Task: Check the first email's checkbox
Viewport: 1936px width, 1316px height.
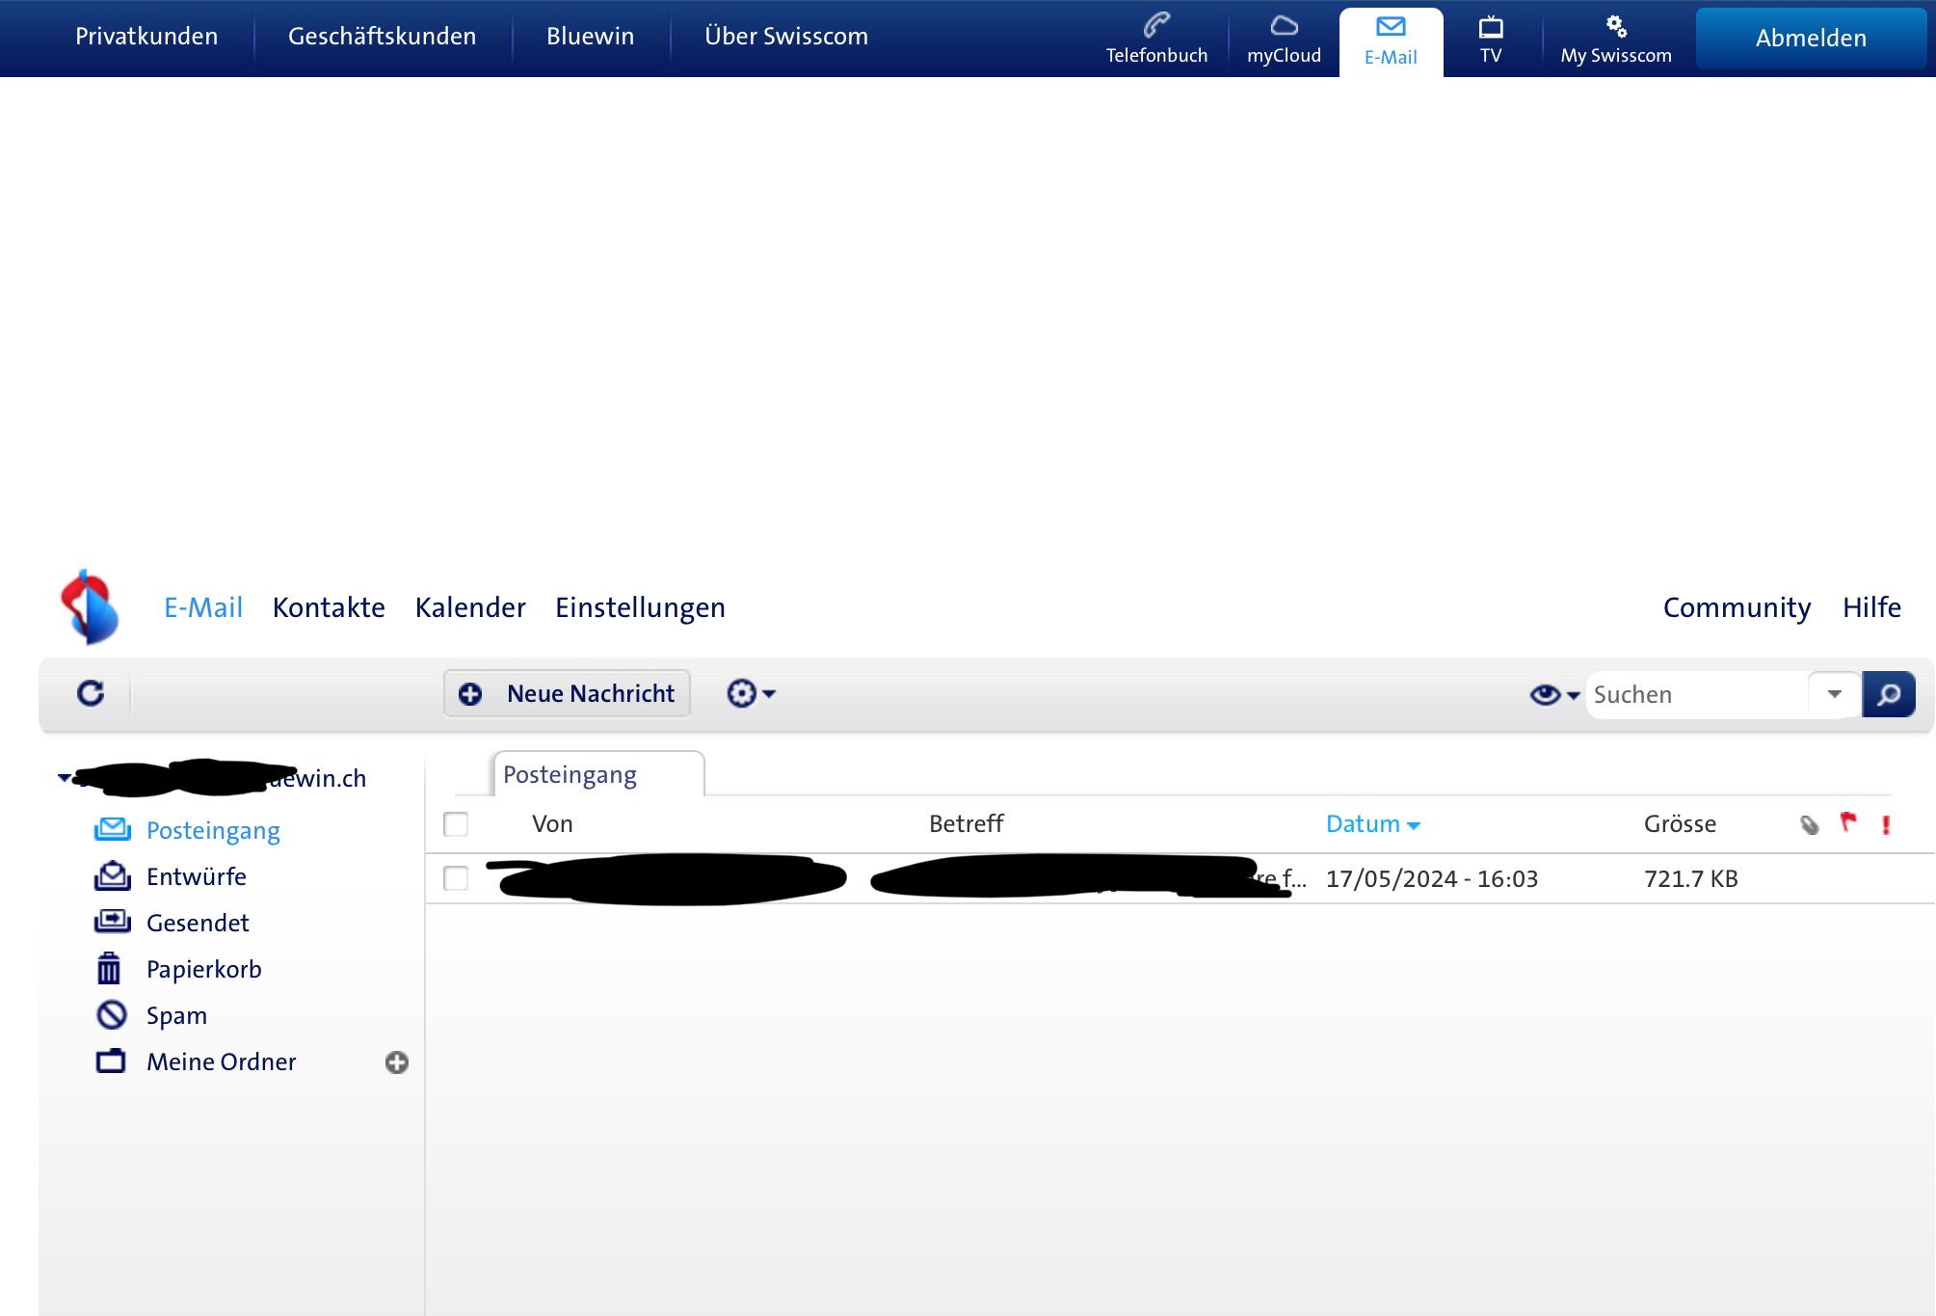Action: (456, 878)
